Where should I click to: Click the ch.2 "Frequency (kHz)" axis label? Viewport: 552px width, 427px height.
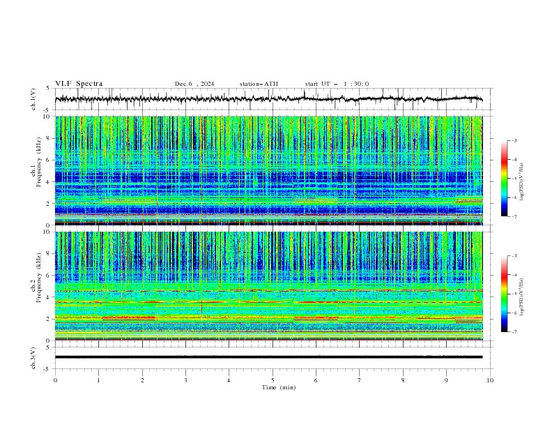tap(38, 278)
